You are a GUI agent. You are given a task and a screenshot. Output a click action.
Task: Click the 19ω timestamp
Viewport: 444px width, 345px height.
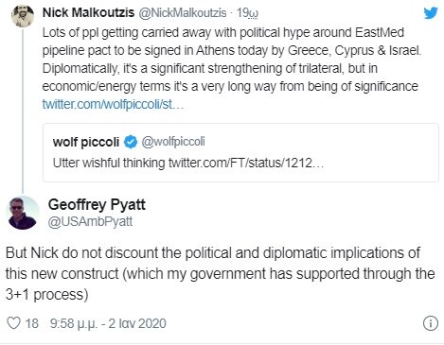[x=247, y=13]
